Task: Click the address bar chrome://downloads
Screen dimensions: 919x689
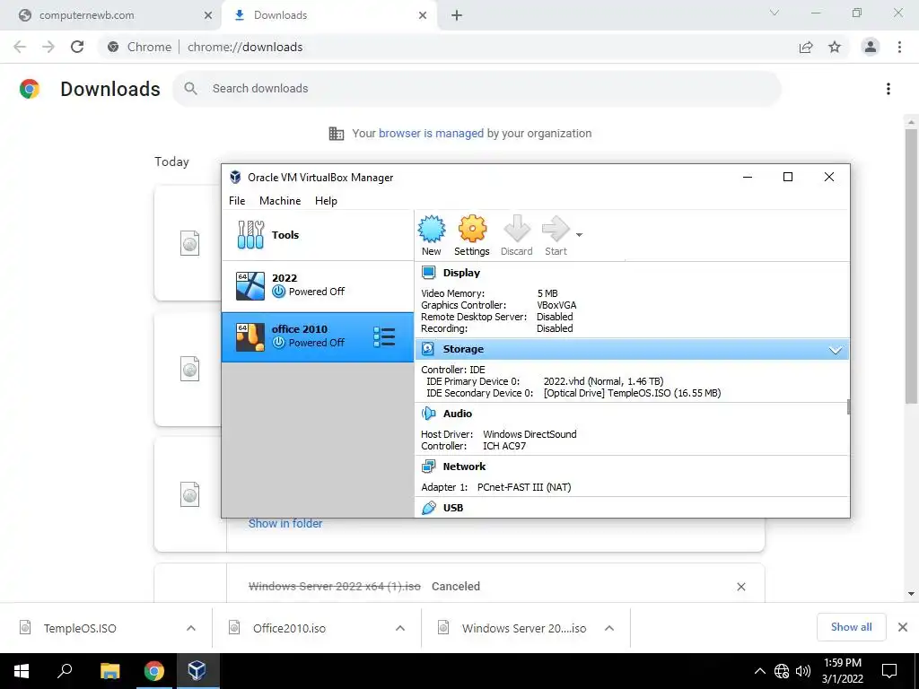Action: pos(245,47)
